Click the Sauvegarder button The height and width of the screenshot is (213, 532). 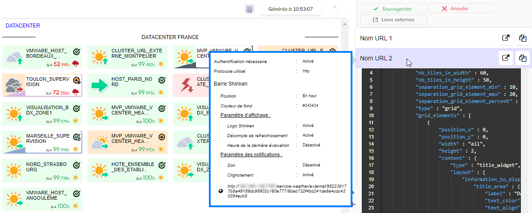[393, 8]
